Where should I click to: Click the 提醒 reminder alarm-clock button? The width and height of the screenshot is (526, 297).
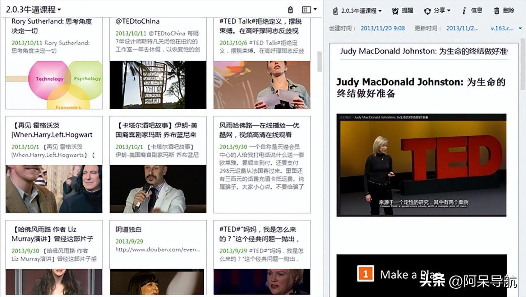click(403, 11)
